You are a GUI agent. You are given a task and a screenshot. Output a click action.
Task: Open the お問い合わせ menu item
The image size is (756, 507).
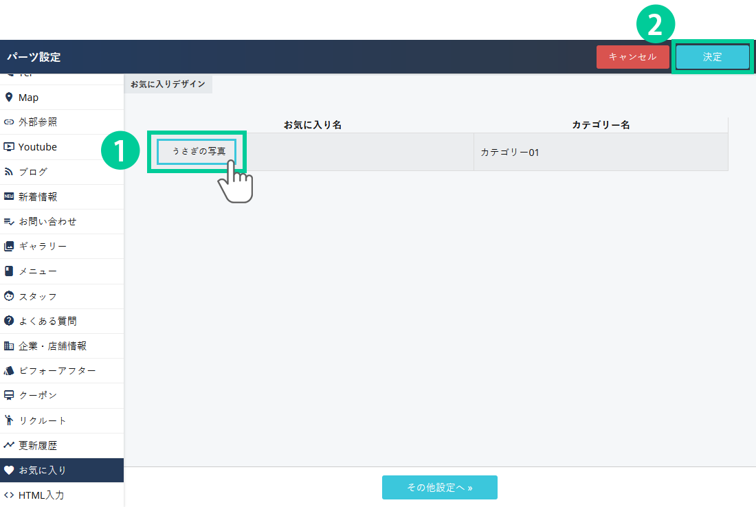click(x=47, y=221)
